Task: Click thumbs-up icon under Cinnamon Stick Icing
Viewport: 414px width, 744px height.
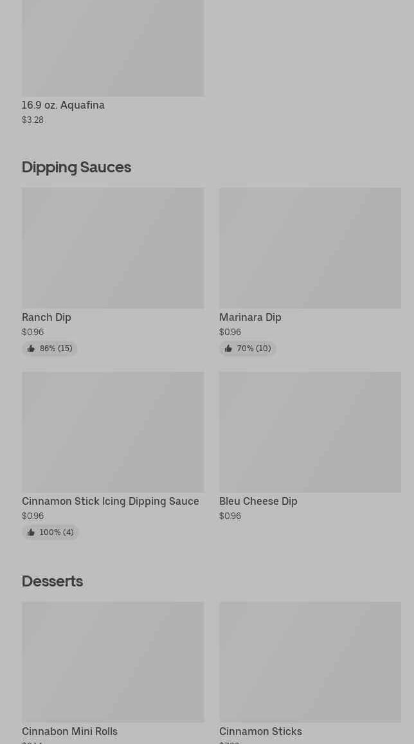Action: tap(31, 532)
